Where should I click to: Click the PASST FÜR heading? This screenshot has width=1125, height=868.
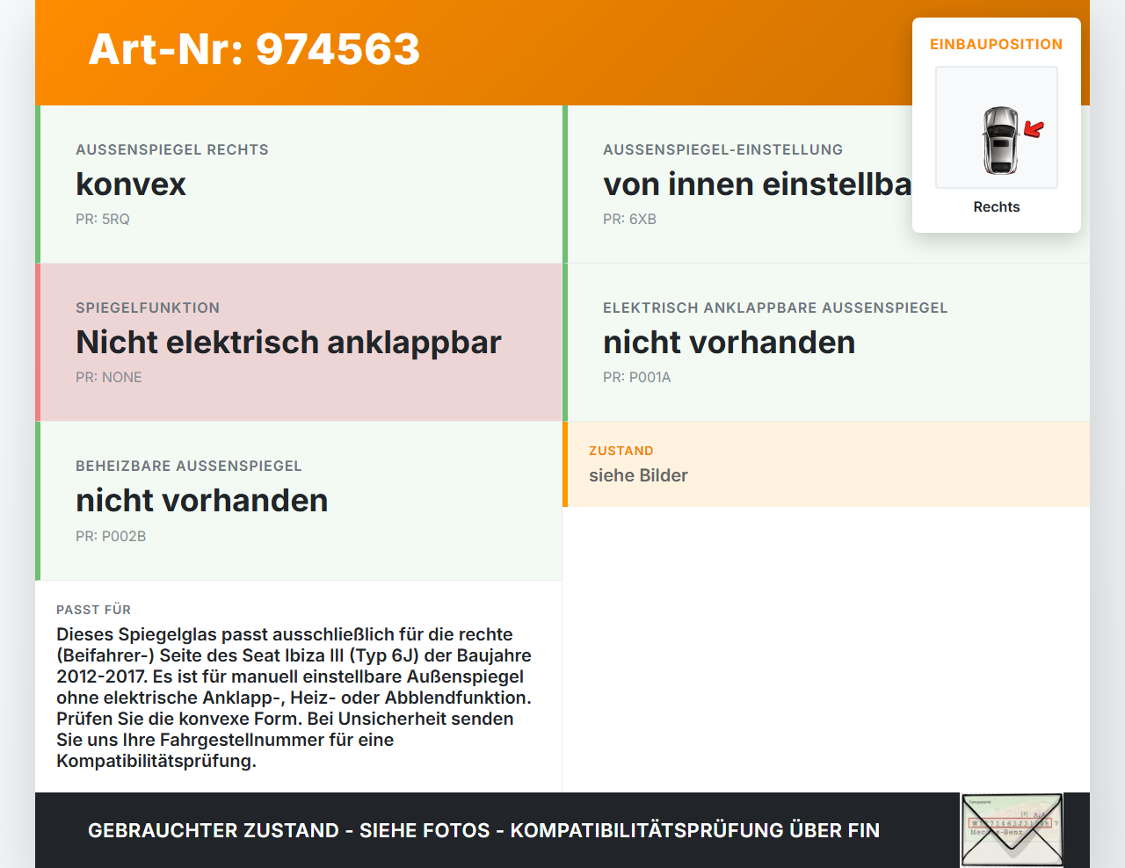click(93, 610)
